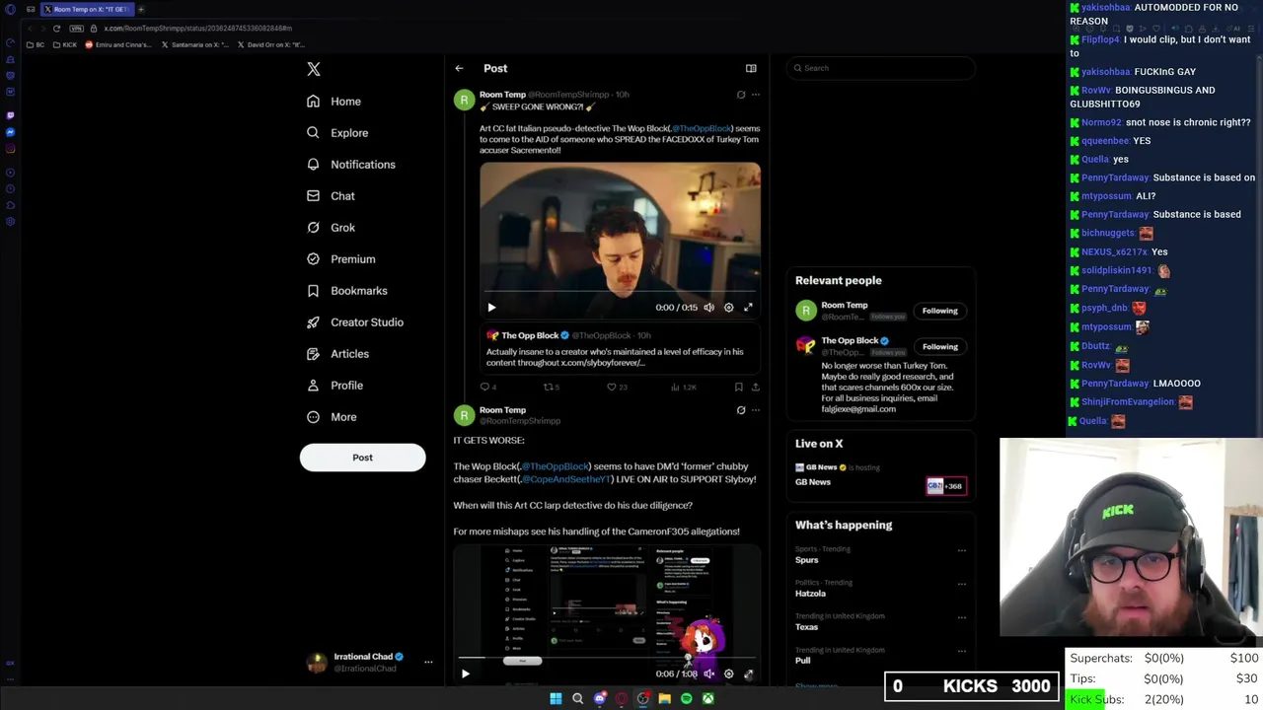Open options for Texas trend
Image resolution: width=1263 pixels, height=710 pixels.
962,617
